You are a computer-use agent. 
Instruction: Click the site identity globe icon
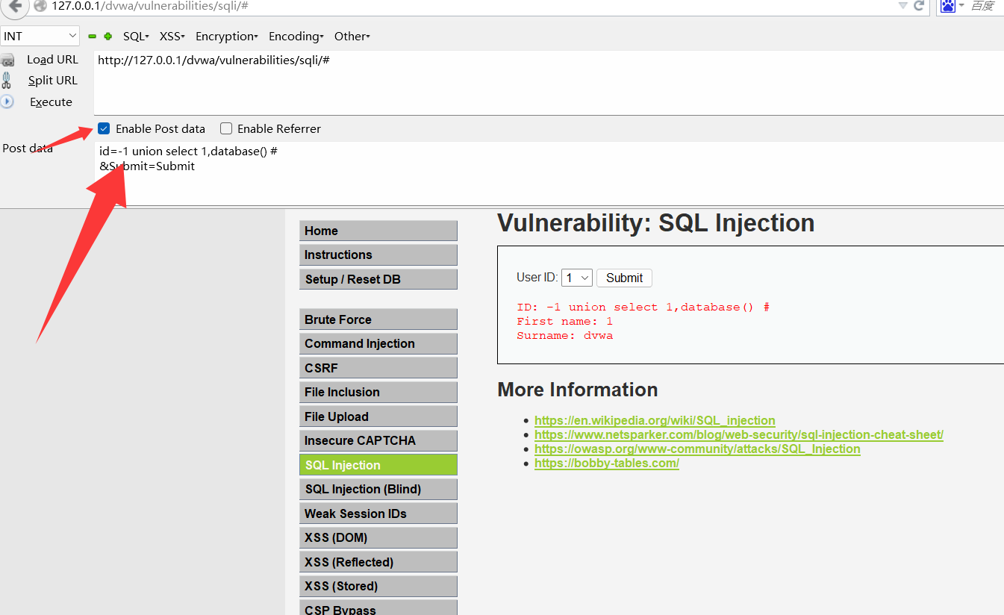tap(40, 6)
